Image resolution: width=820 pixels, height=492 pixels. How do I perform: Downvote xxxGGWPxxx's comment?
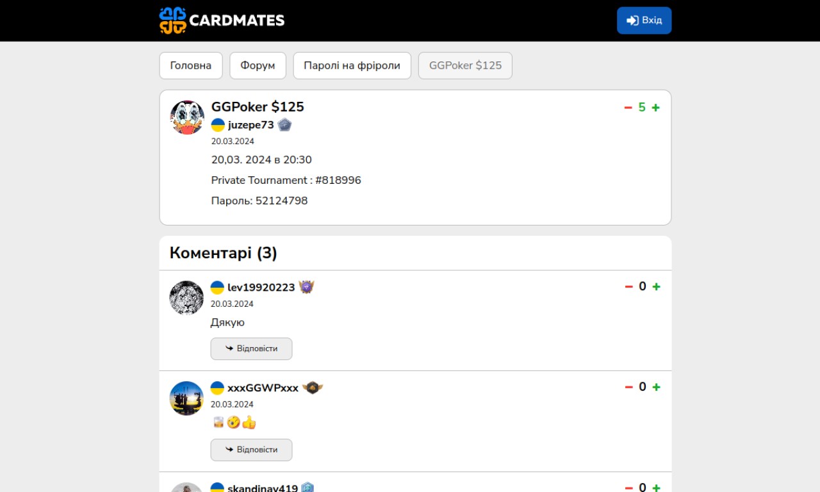click(x=629, y=388)
